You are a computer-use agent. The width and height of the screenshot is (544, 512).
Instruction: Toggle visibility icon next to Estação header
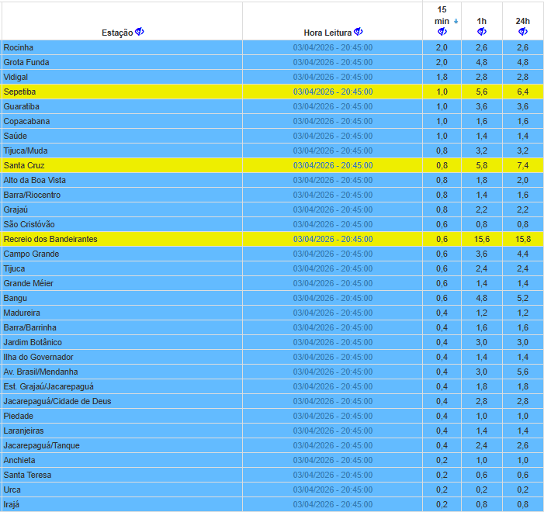pos(140,32)
